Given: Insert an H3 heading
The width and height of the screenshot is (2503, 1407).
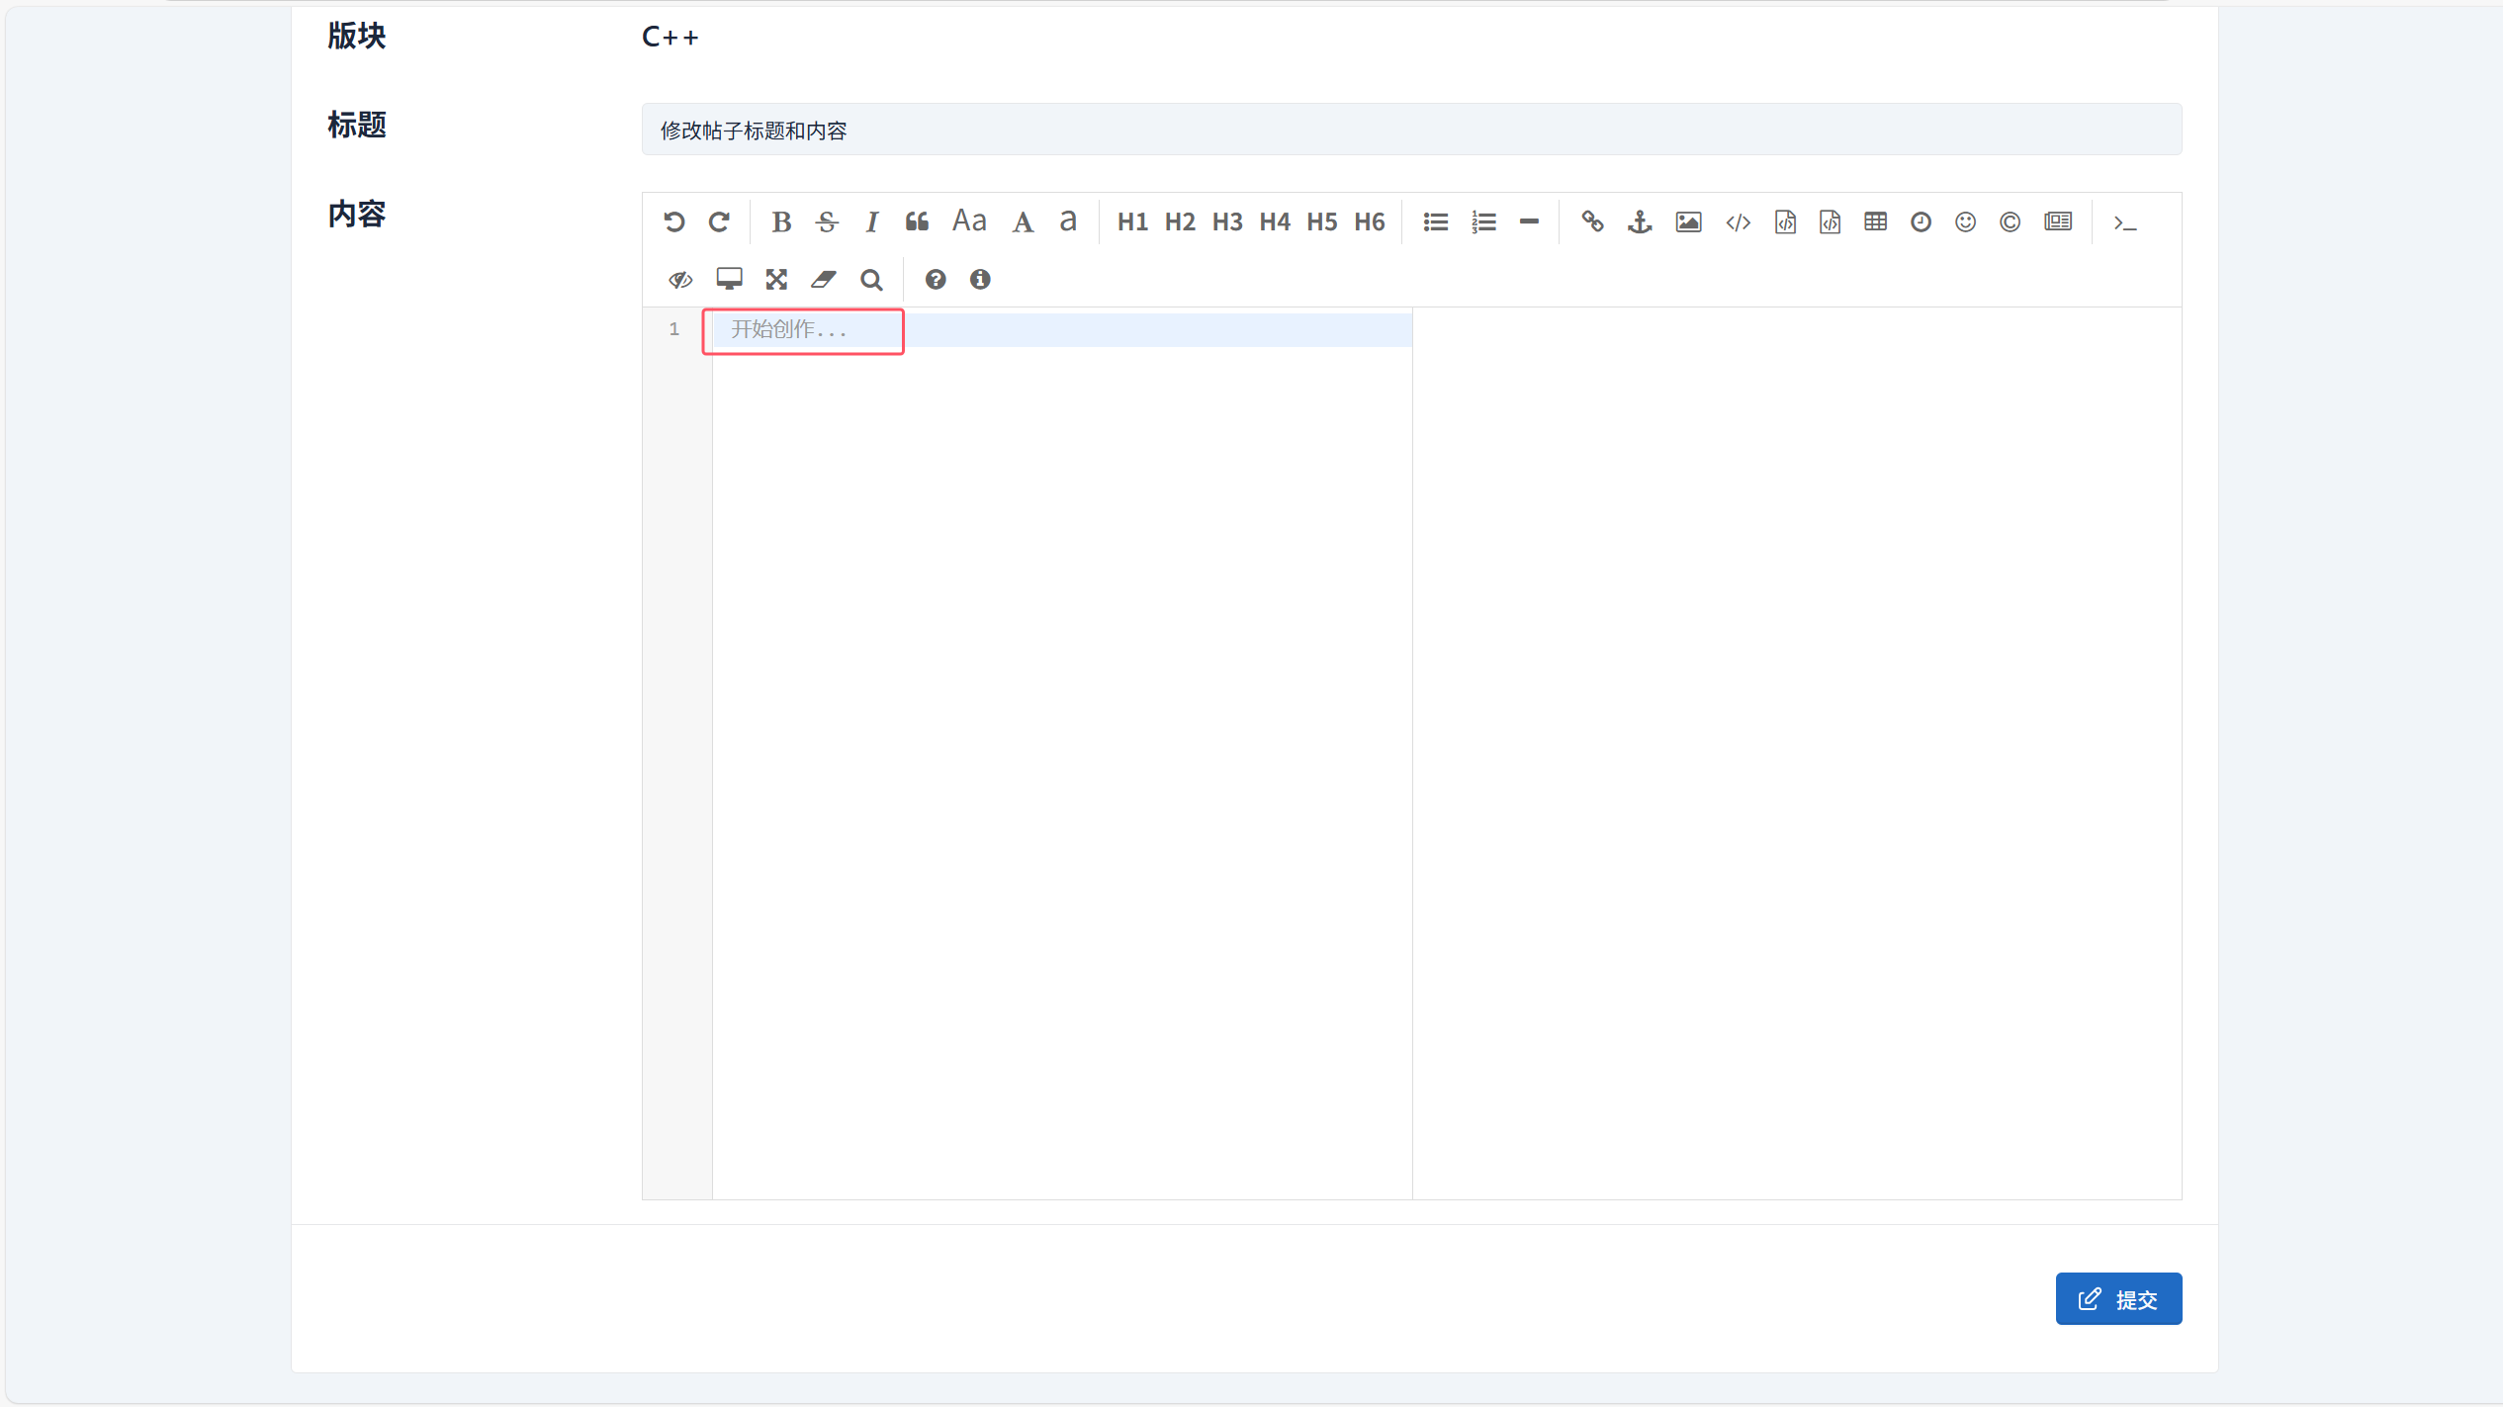Looking at the screenshot, I should [x=1227, y=222].
